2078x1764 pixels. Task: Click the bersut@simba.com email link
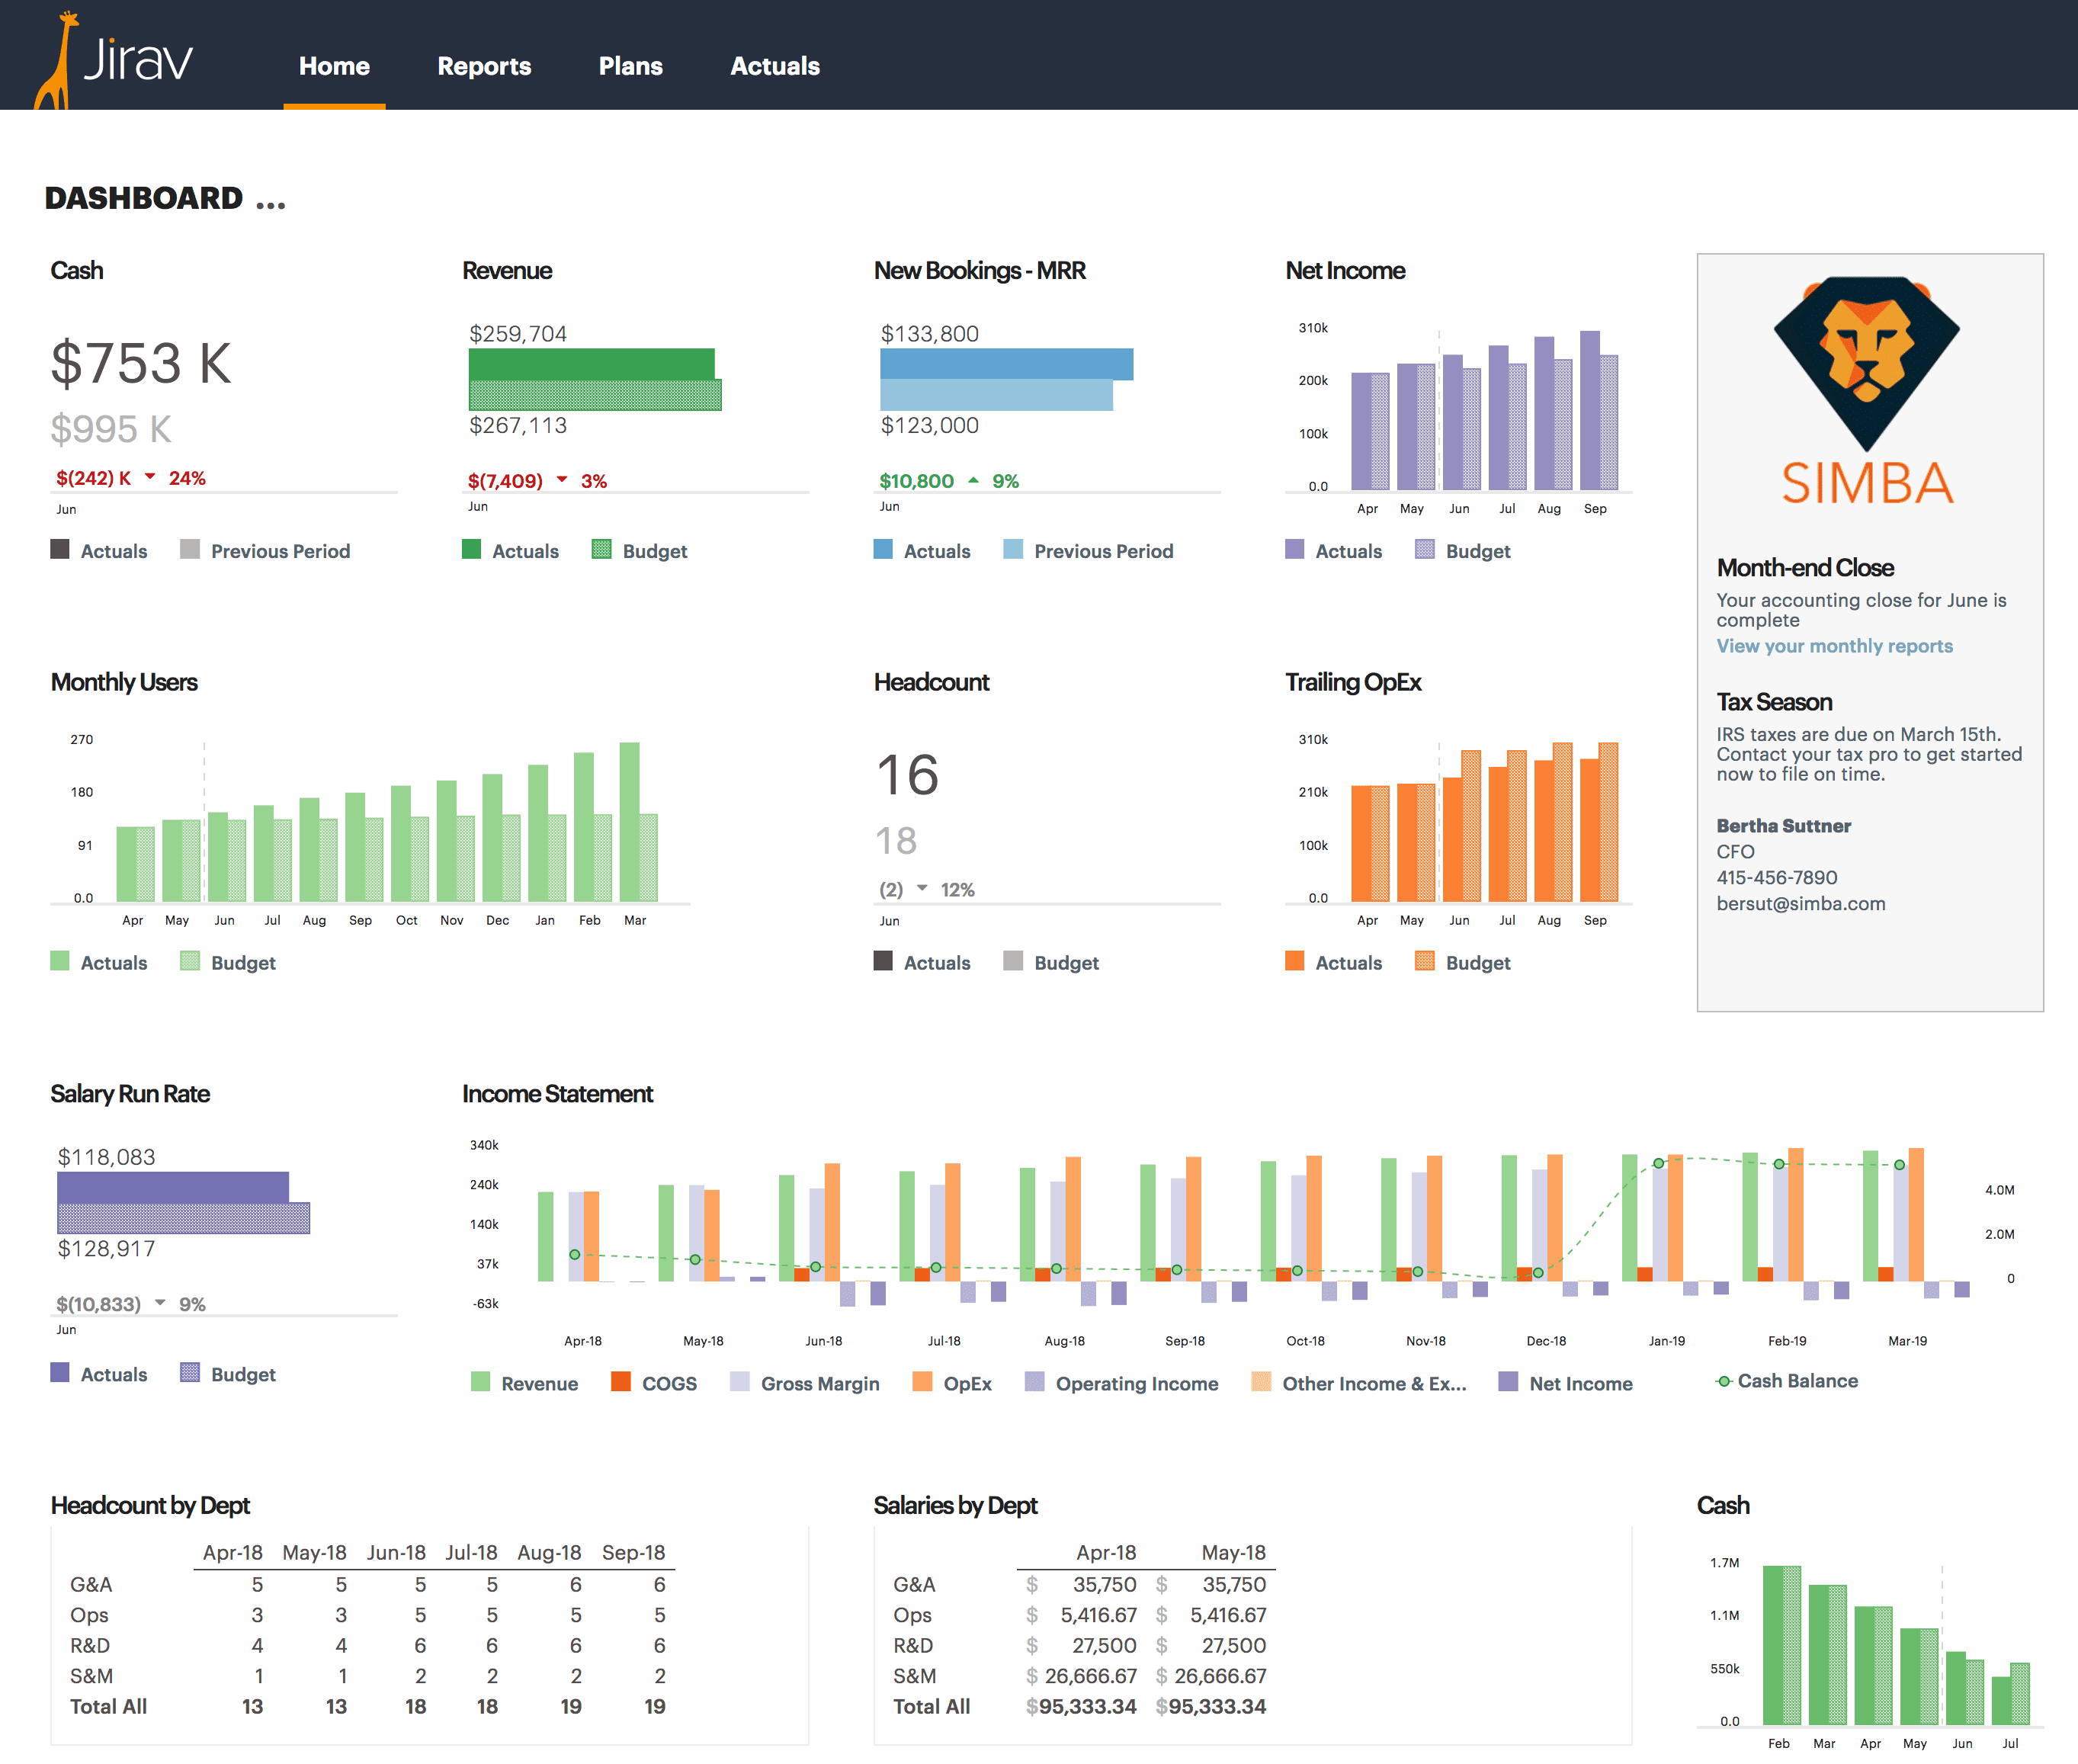pyautogui.click(x=1801, y=902)
